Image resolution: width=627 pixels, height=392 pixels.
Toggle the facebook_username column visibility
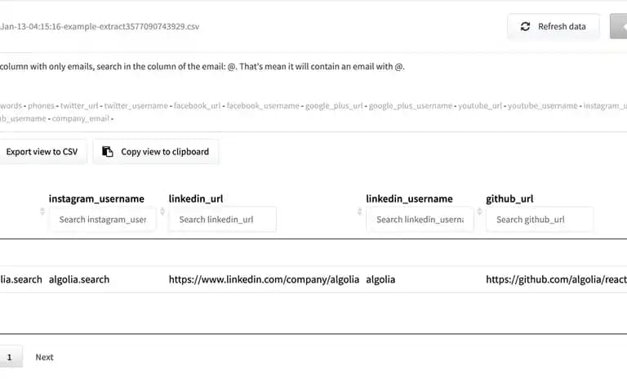[x=263, y=106]
